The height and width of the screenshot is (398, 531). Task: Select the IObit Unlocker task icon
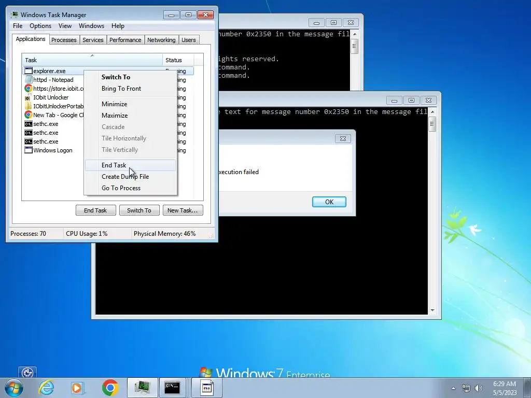tap(29, 97)
